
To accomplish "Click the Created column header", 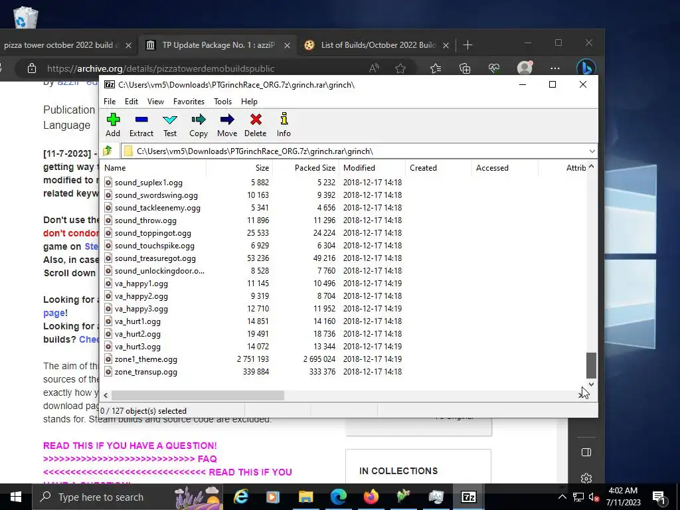I will (438, 168).
